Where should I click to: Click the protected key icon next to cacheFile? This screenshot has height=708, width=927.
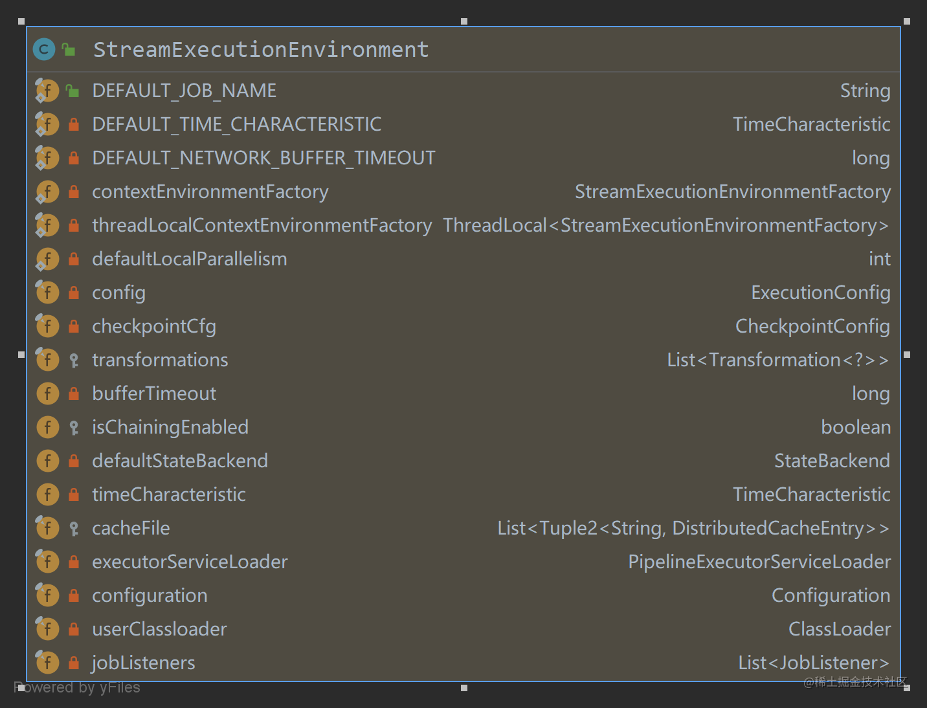click(x=74, y=528)
